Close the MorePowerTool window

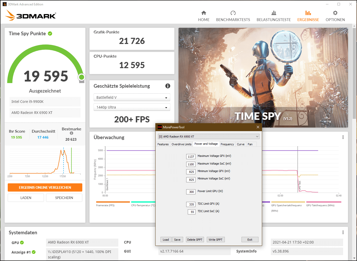point(258,127)
